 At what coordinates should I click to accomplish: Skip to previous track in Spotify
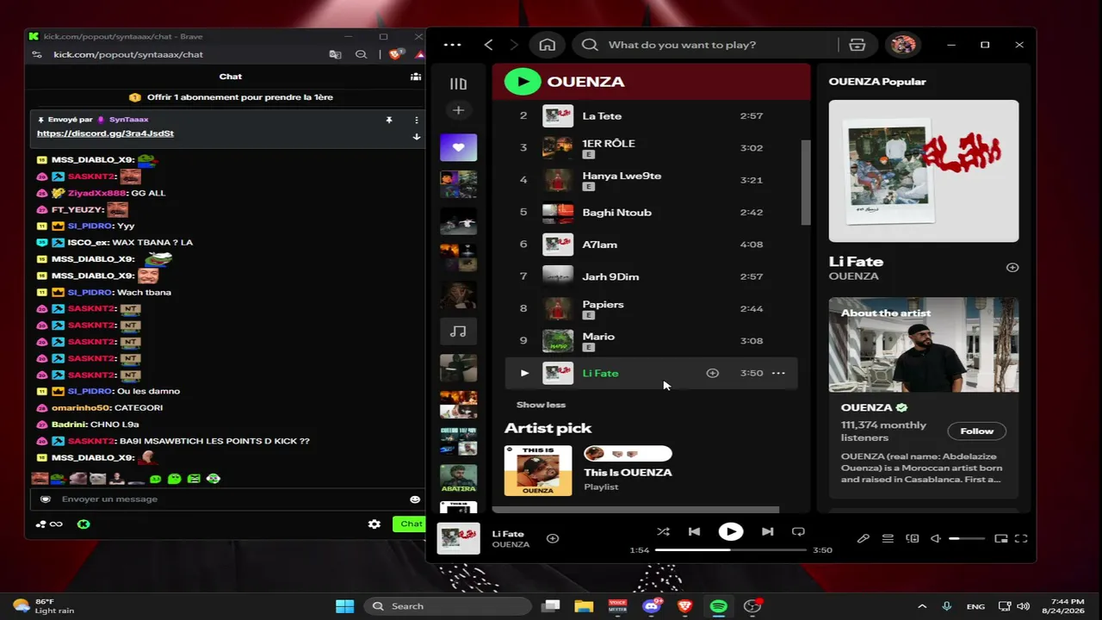tap(694, 532)
